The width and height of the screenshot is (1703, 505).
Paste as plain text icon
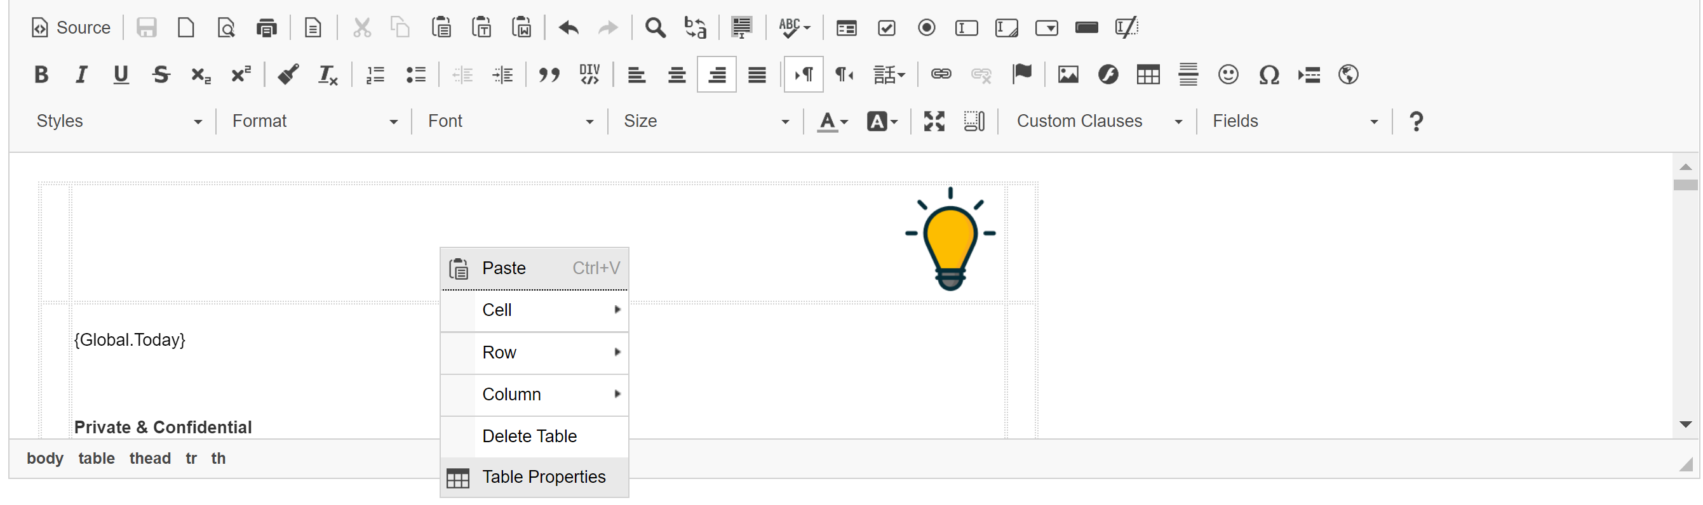pos(481,28)
